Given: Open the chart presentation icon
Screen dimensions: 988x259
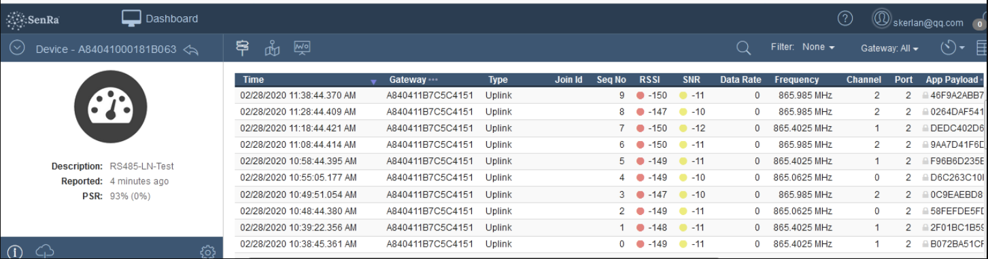Looking at the screenshot, I should [x=303, y=47].
